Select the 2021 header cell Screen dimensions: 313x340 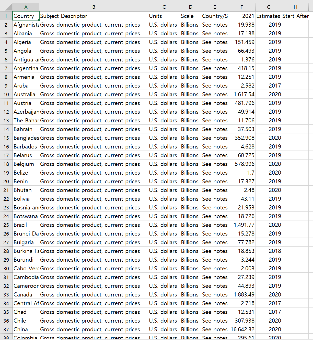coord(241,16)
